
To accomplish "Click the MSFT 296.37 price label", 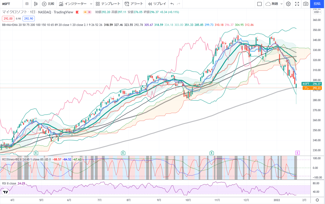I will [311, 84].
